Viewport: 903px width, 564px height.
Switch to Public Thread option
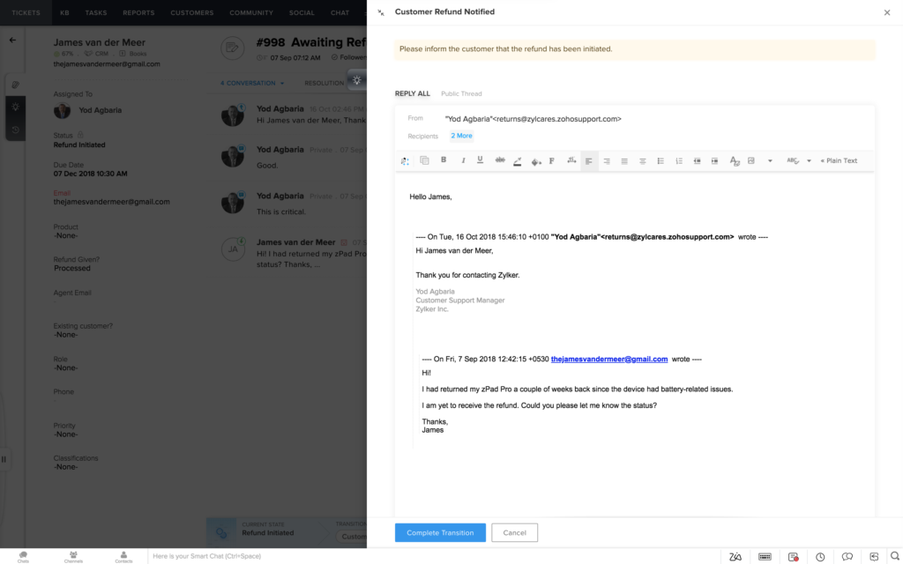tap(461, 93)
